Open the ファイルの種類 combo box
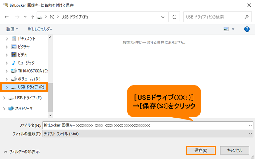 click(x=148, y=134)
